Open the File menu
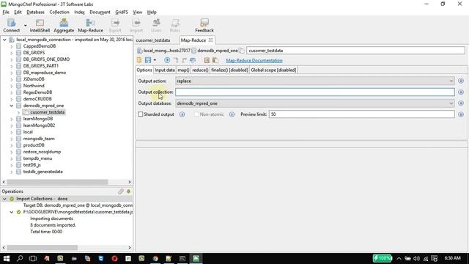Screen dimensions: 469x264 pos(6,12)
